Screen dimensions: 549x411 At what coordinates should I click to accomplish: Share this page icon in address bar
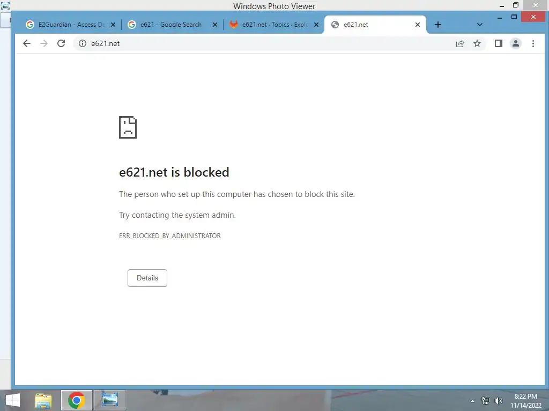[459, 43]
